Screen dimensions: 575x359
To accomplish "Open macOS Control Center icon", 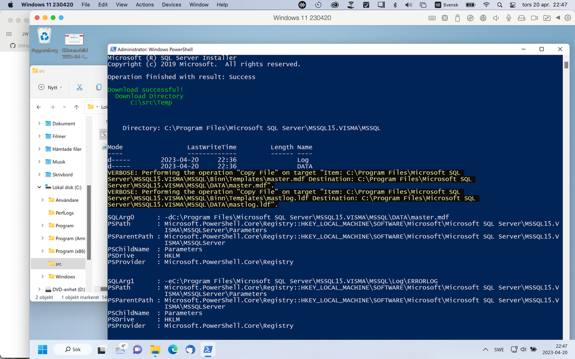I will [x=513, y=5].
